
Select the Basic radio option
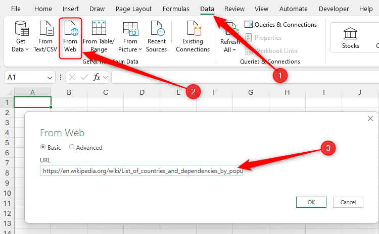point(43,148)
